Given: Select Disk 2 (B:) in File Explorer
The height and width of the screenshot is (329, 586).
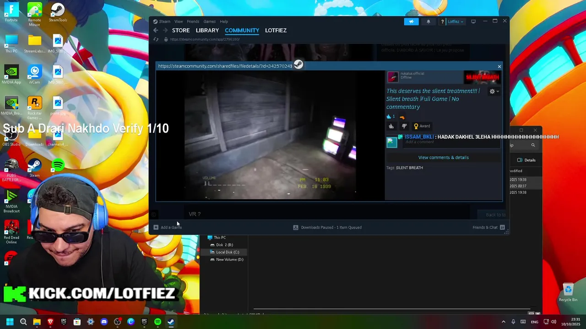Looking at the screenshot, I should (224, 245).
